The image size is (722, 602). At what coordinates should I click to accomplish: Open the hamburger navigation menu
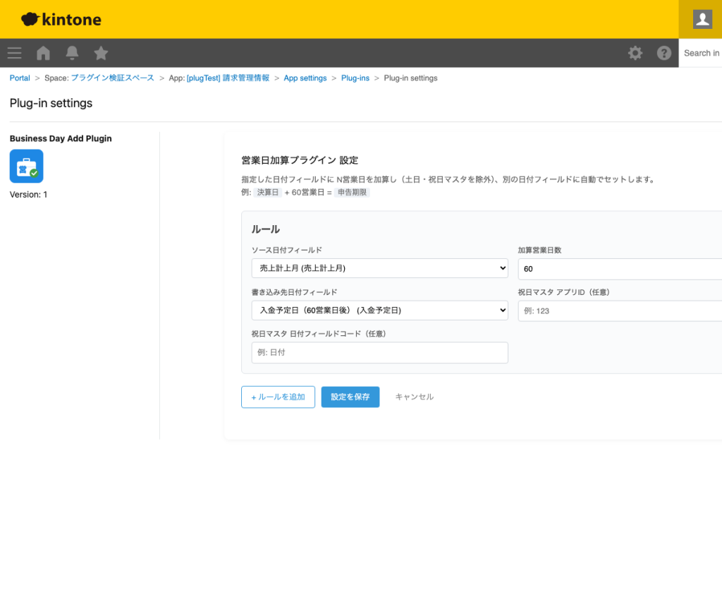(x=14, y=53)
